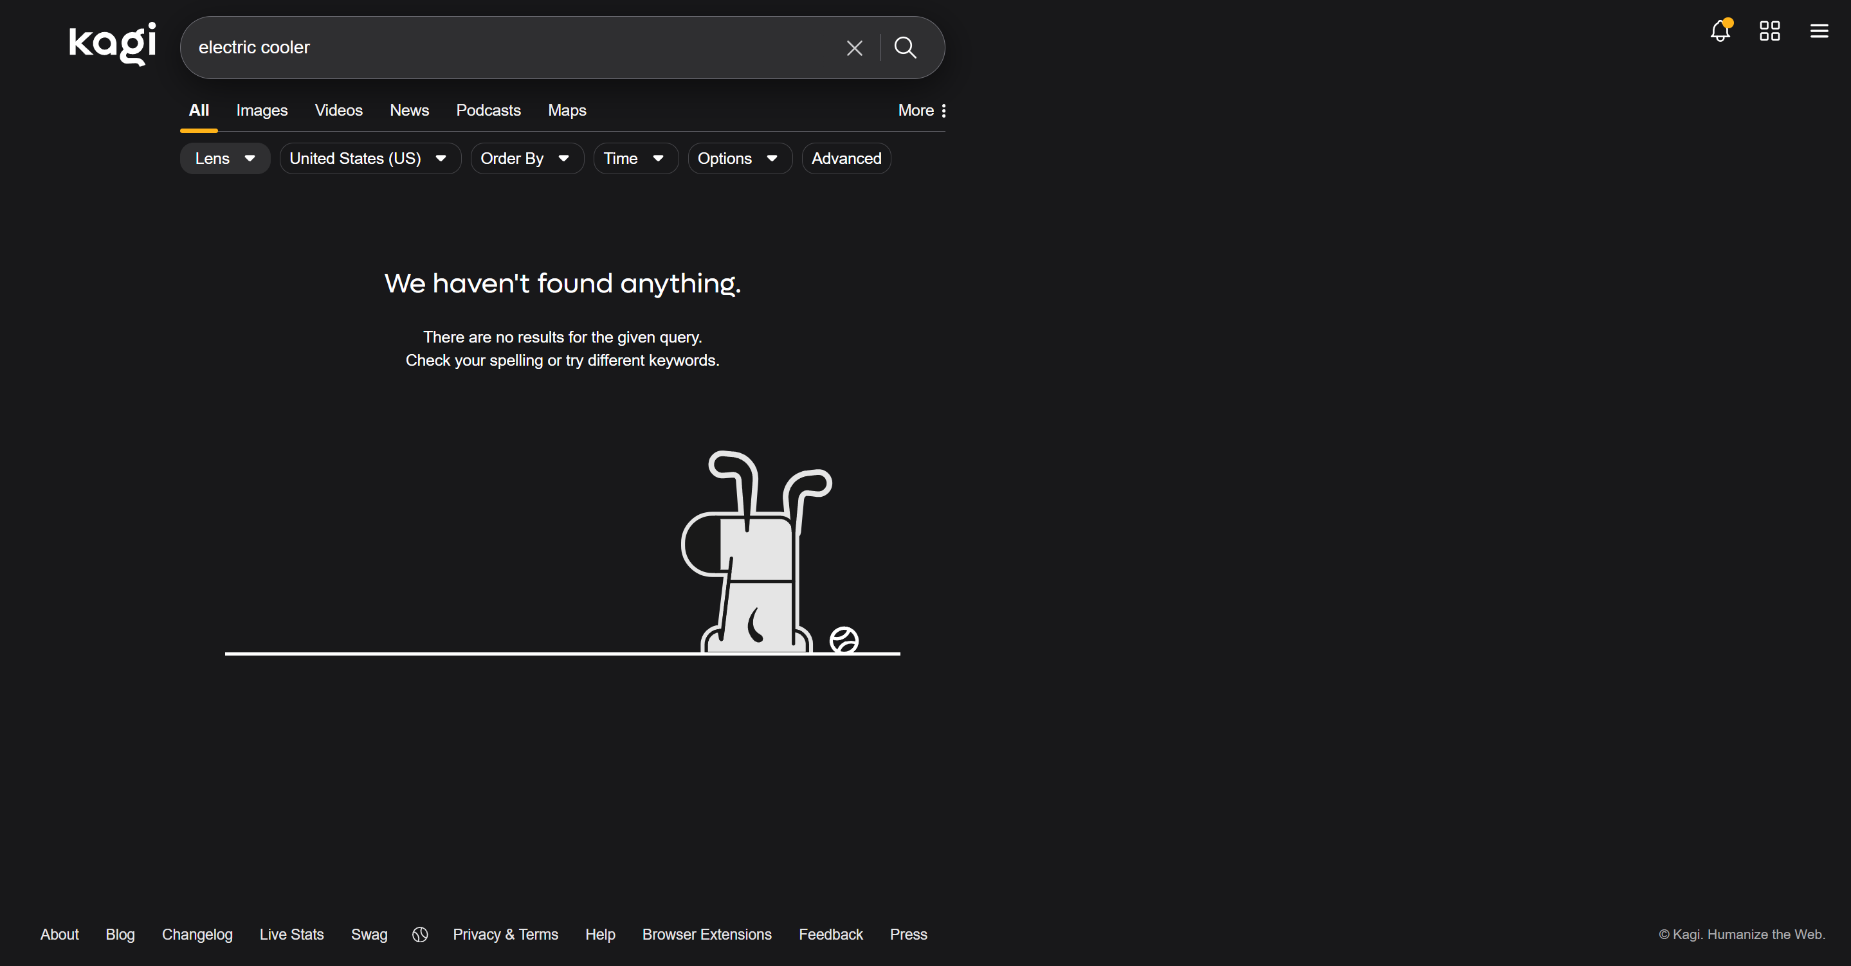This screenshot has height=966, width=1851.
Task: Clear the search query with X icon
Action: 853,48
